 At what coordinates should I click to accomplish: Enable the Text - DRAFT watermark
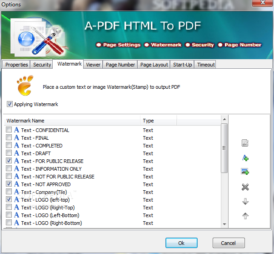pos(9,153)
